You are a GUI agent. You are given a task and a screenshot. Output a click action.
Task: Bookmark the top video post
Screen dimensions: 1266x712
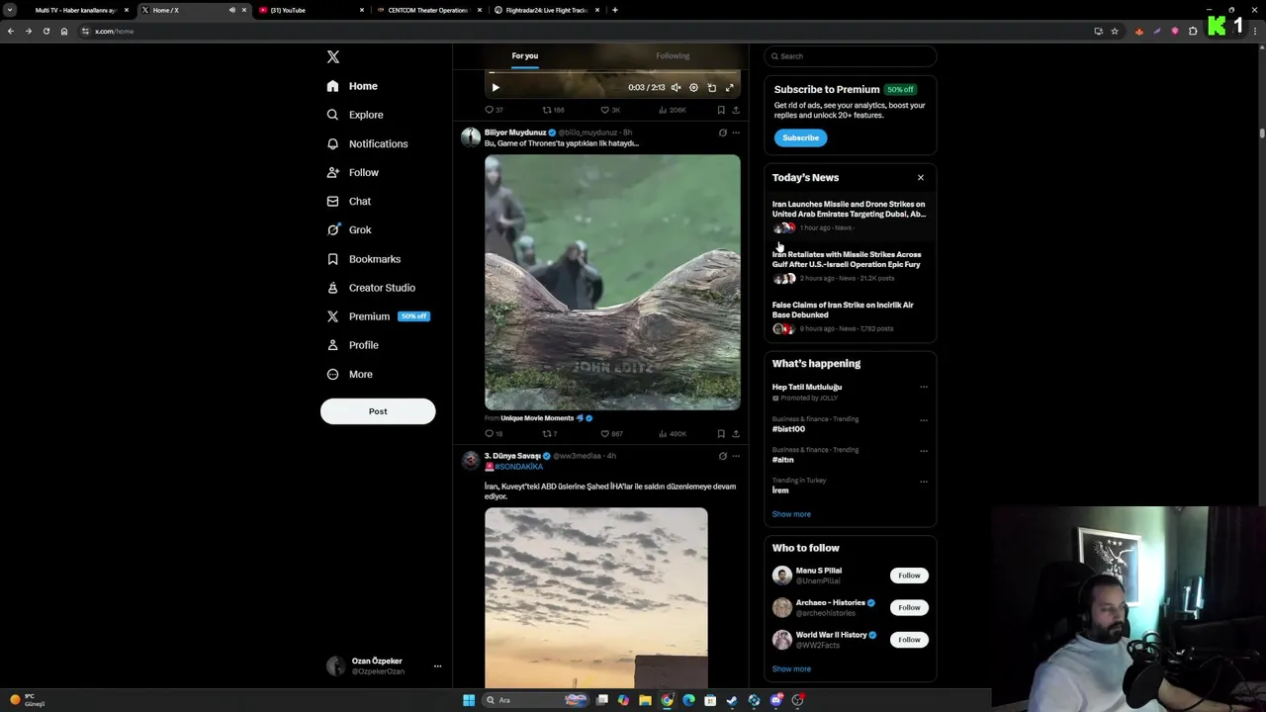point(721,110)
